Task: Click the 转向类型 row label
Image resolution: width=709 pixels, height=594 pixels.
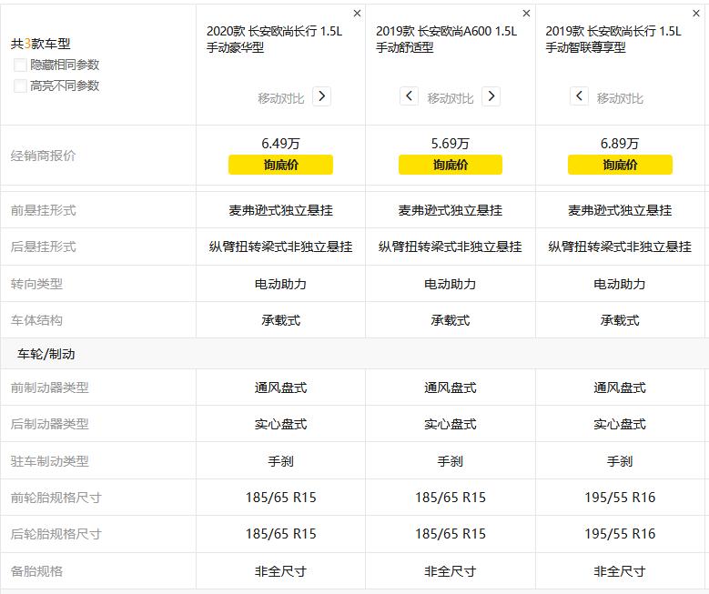Action: 36,284
